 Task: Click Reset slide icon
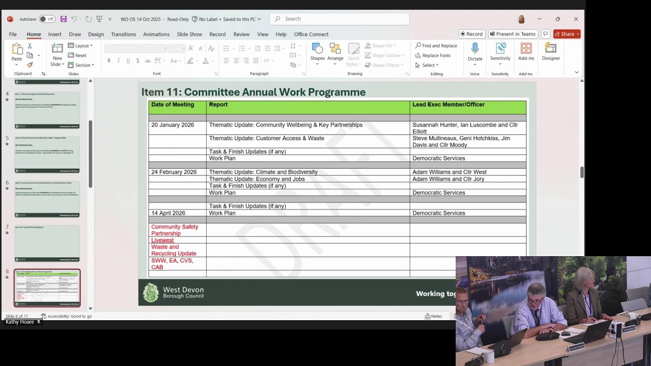[77, 55]
